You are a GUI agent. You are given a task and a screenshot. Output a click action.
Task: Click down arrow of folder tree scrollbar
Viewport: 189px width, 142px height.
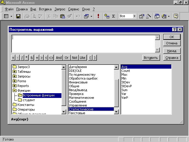(64, 112)
